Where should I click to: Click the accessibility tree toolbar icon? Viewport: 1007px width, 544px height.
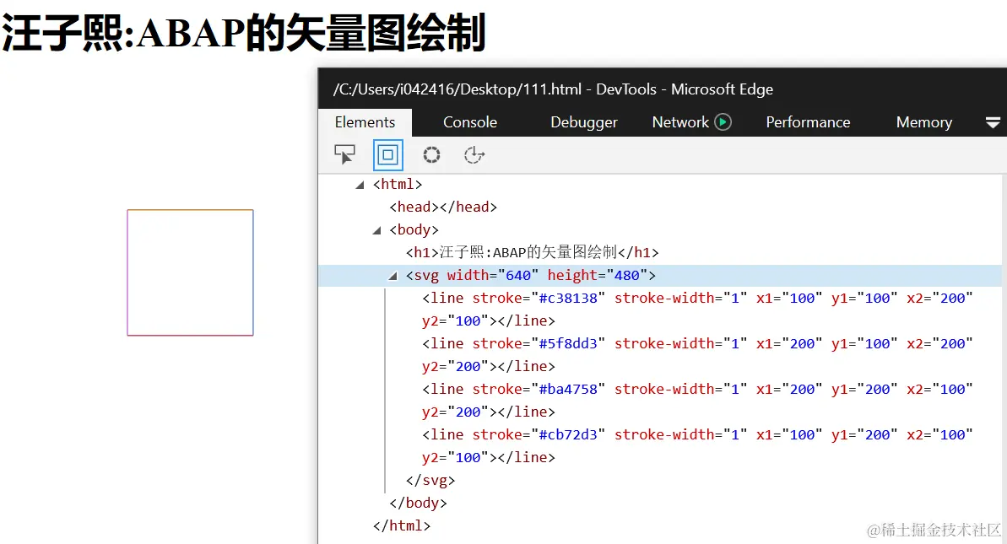(x=474, y=154)
